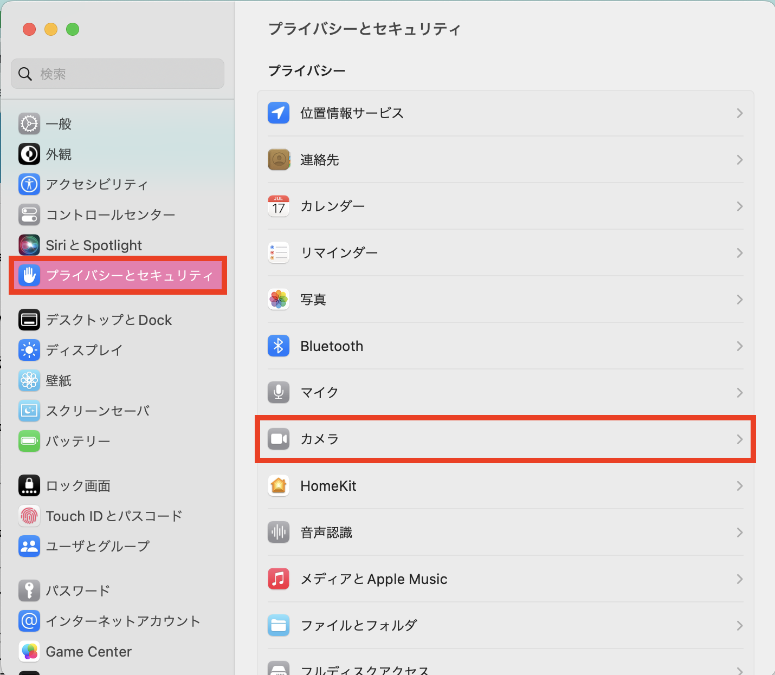
Task: Go to Touch ID とパスコード settings
Action: pyautogui.click(x=114, y=516)
